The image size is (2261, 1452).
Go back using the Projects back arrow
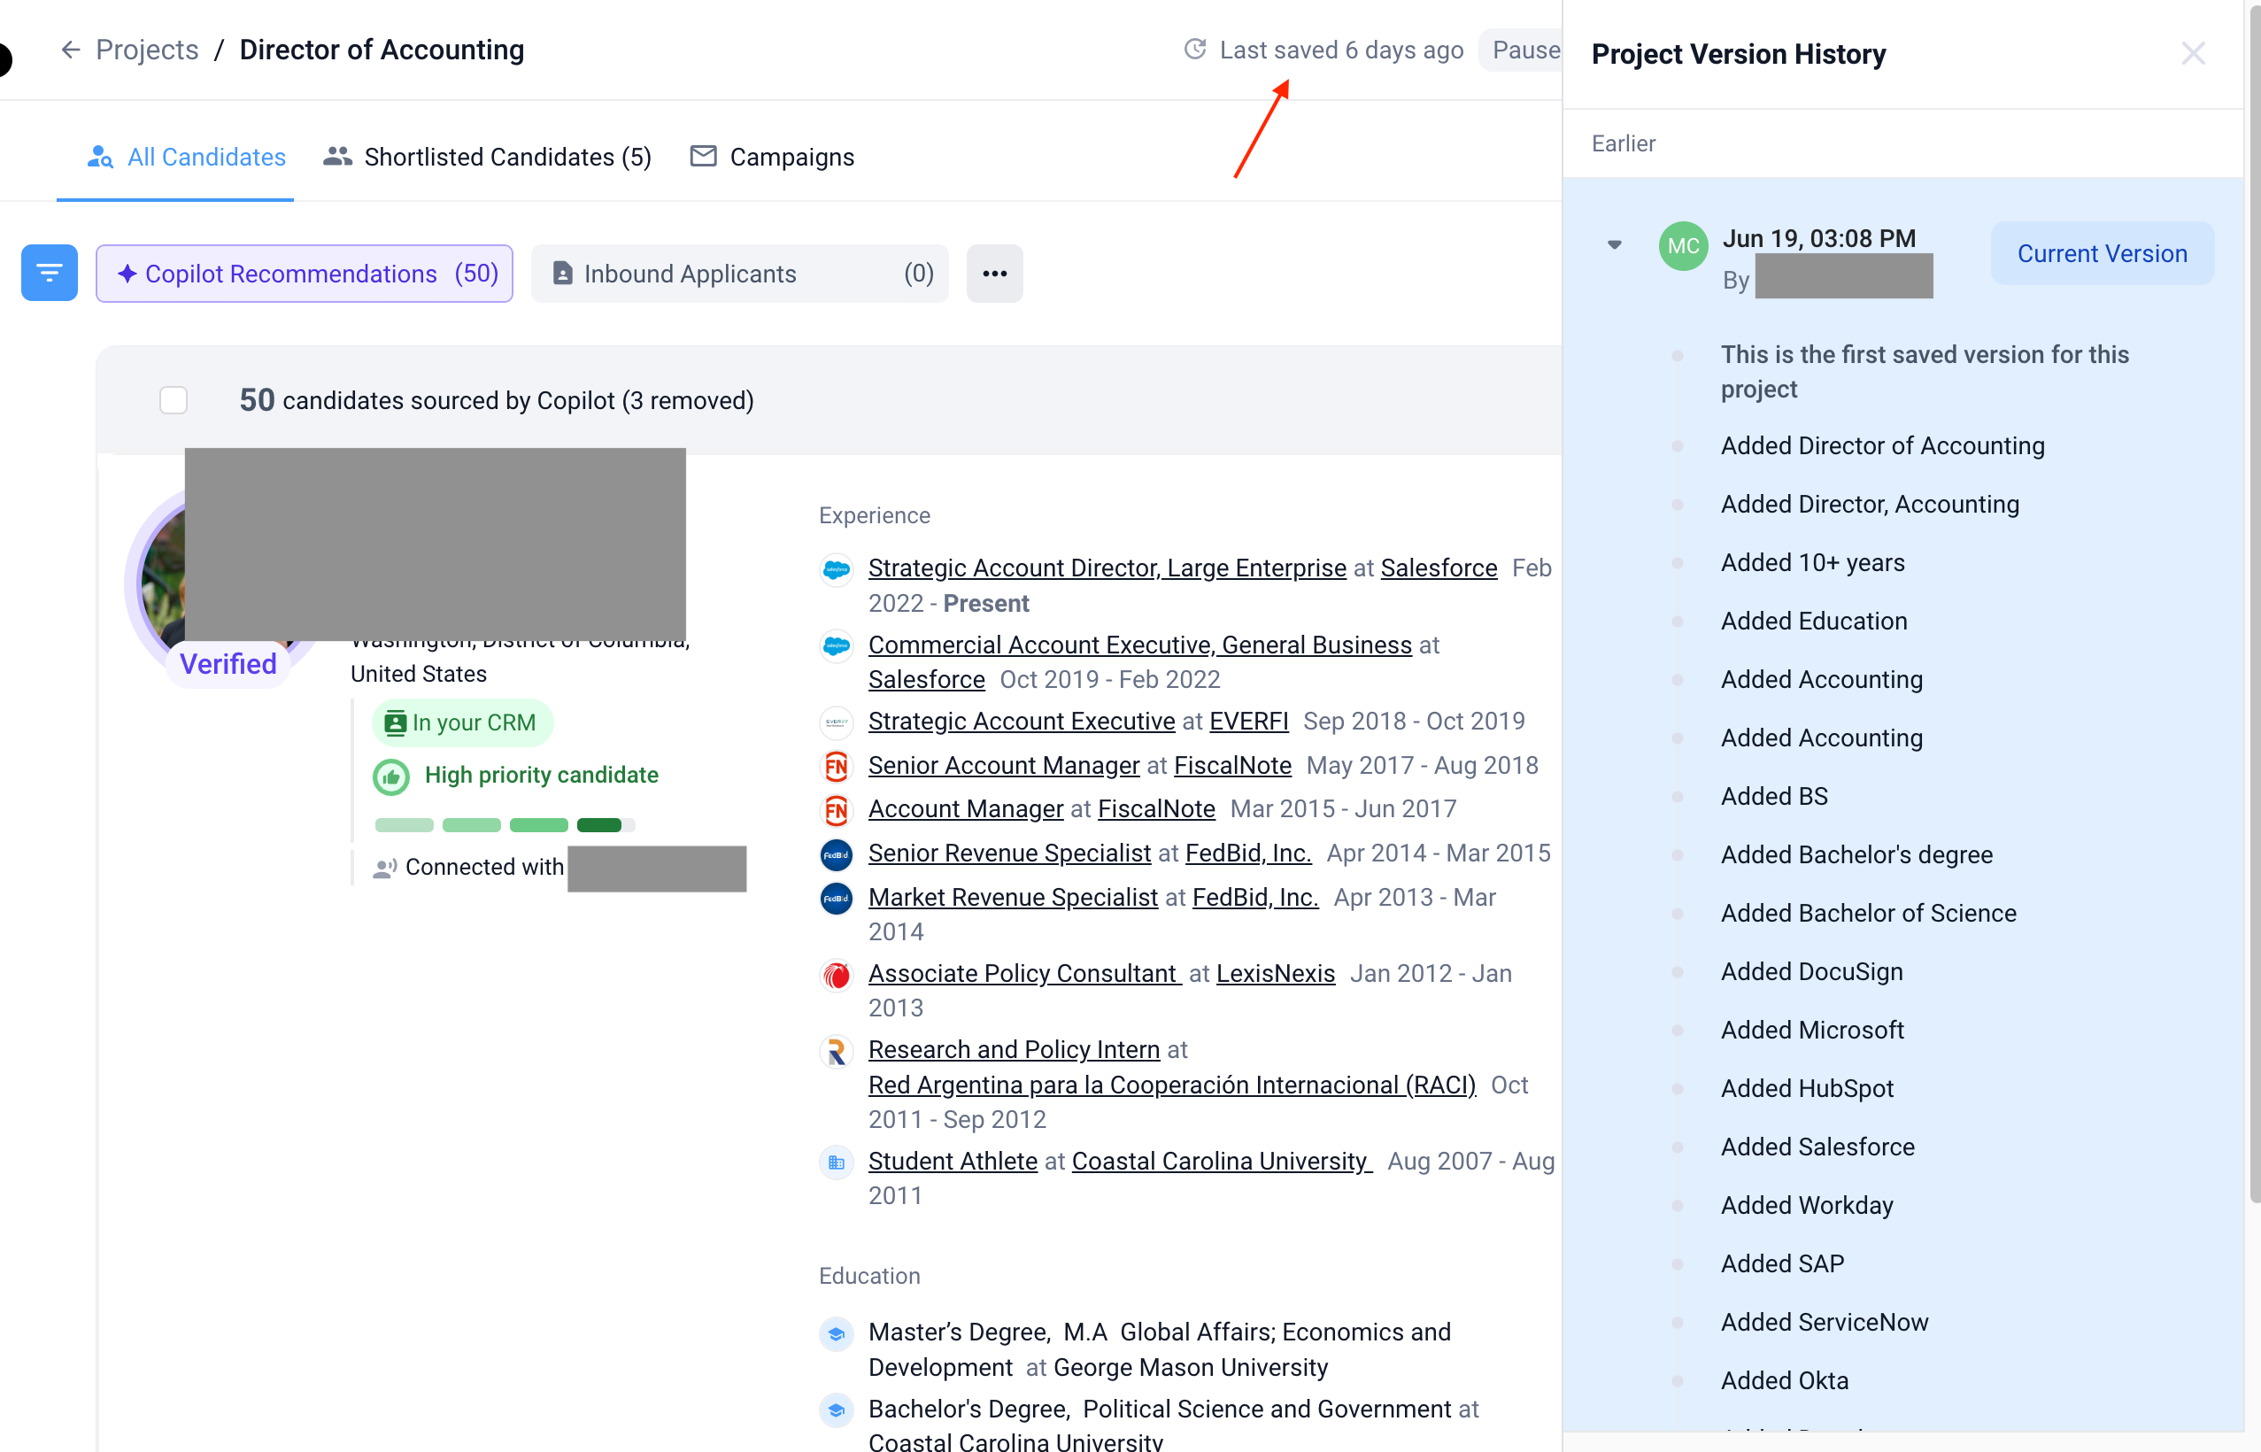point(71,50)
